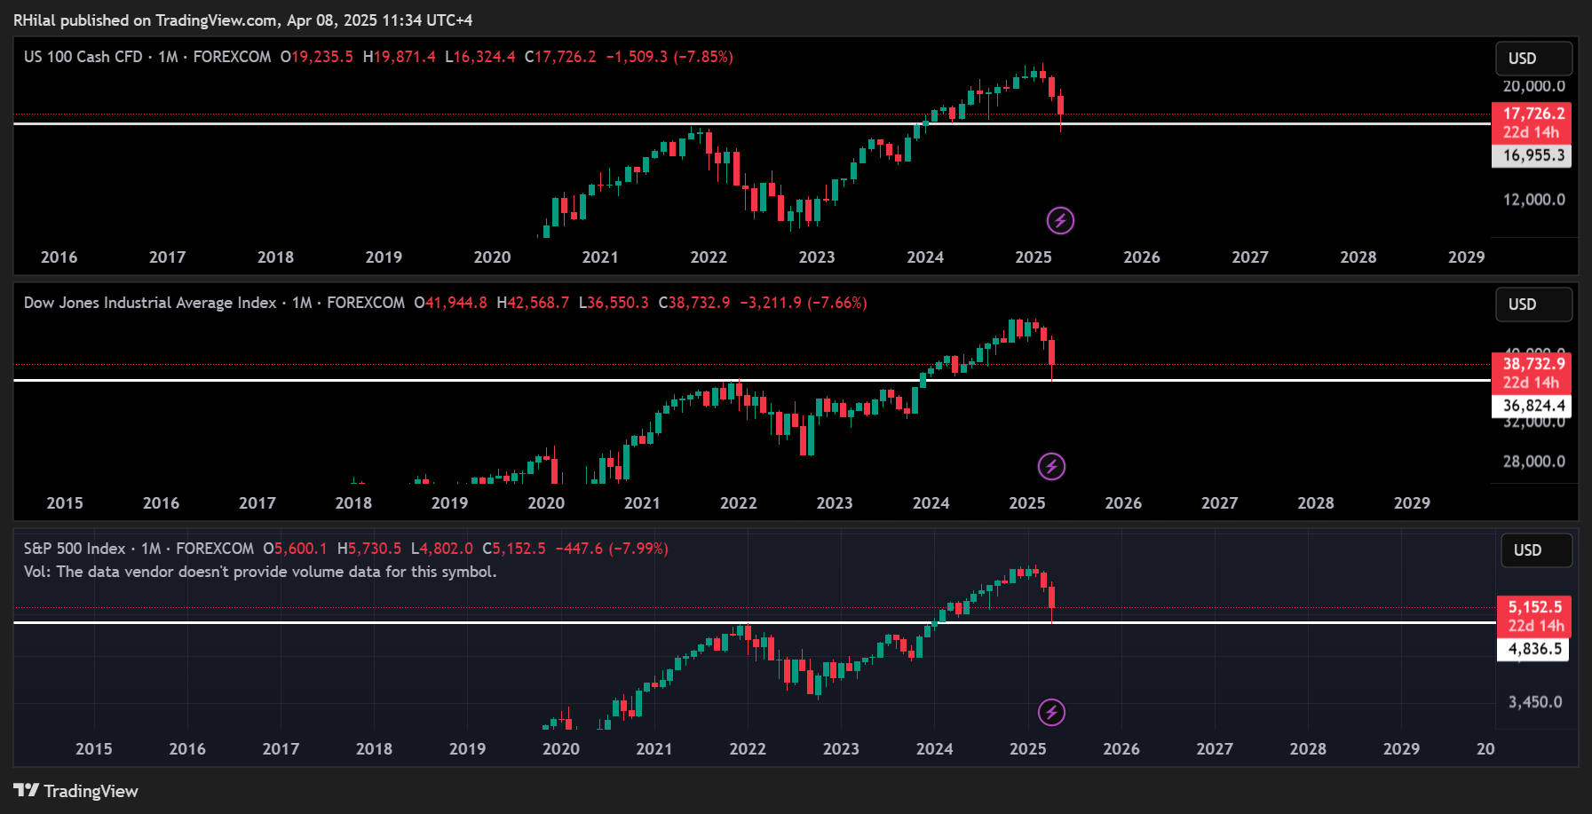The height and width of the screenshot is (814, 1592).
Task: Click the S&P 500 high value H5,730.5
Action: pos(368,549)
